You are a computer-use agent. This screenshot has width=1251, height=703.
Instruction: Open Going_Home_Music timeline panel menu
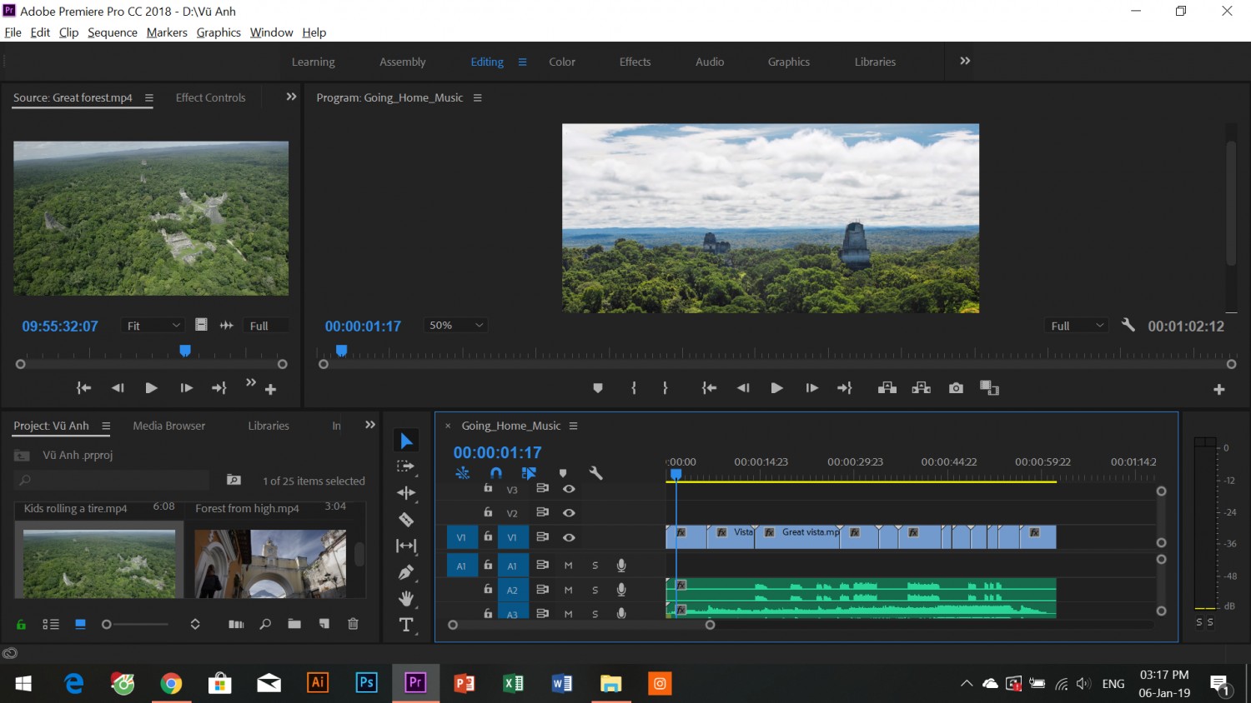coord(573,426)
